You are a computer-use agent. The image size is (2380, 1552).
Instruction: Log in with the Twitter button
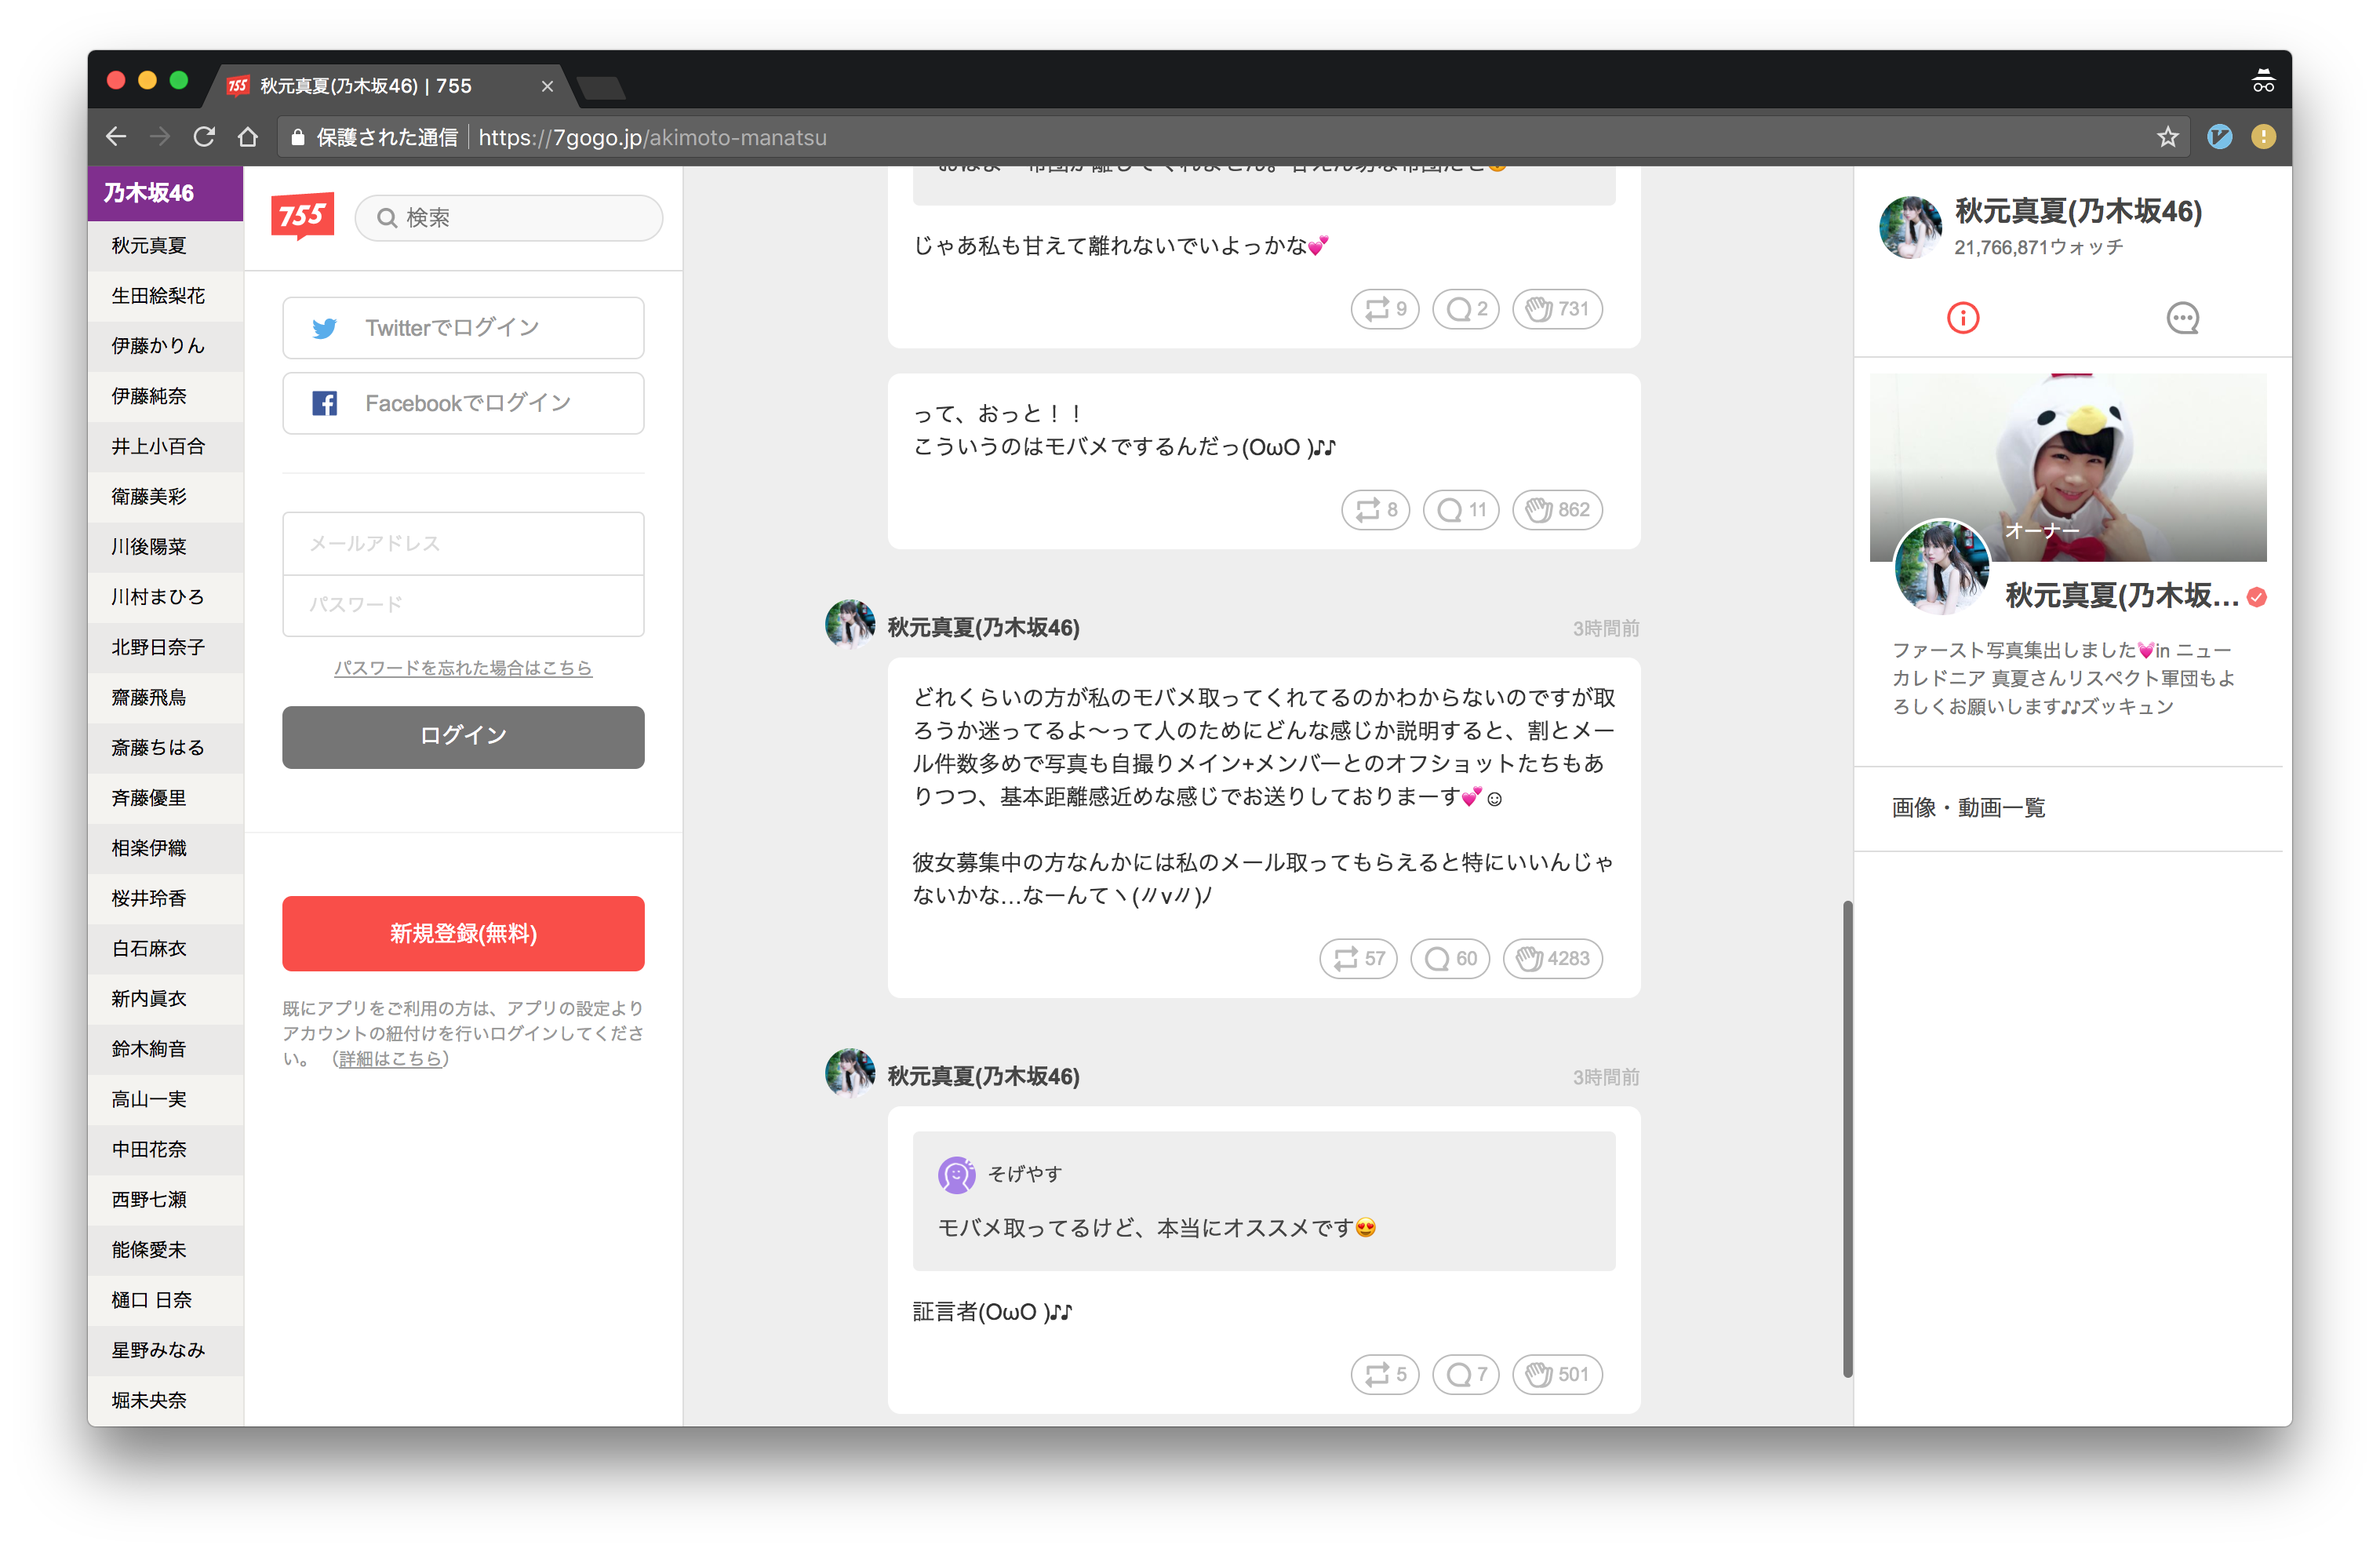[x=463, y=328]
